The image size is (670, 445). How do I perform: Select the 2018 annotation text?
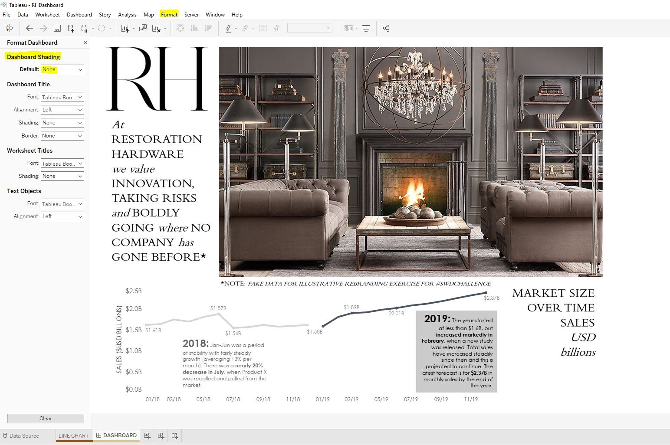225,363
